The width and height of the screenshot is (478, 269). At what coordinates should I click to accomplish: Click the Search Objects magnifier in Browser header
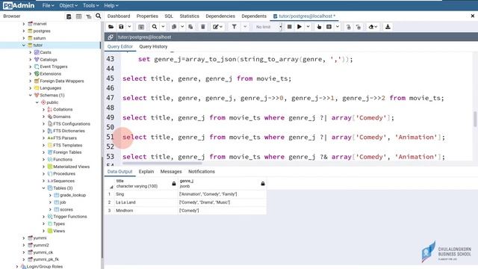point(98,16)
